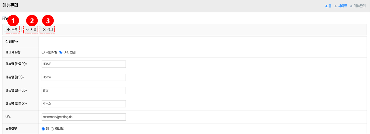Select 아니오 for 노출여부

click(52, 129)
